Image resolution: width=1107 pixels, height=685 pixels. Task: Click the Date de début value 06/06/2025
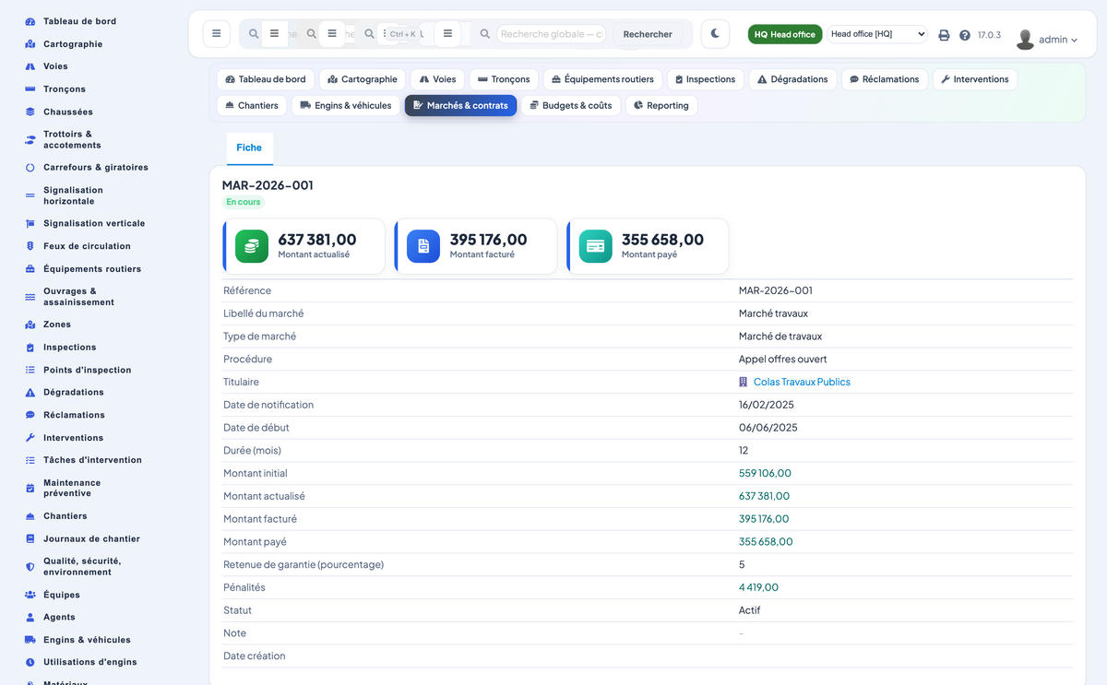tap(768, 428)
